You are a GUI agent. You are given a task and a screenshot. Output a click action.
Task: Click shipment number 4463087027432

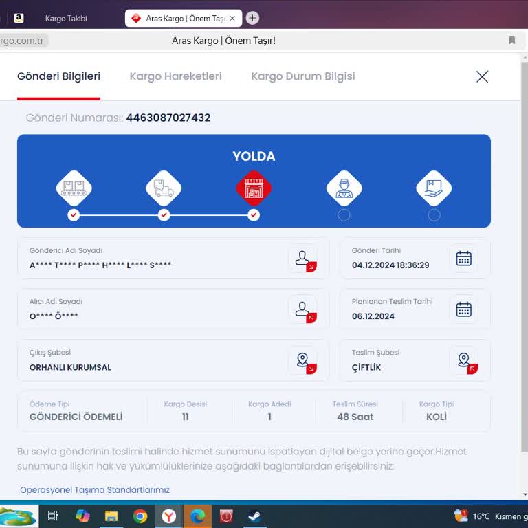168,118
